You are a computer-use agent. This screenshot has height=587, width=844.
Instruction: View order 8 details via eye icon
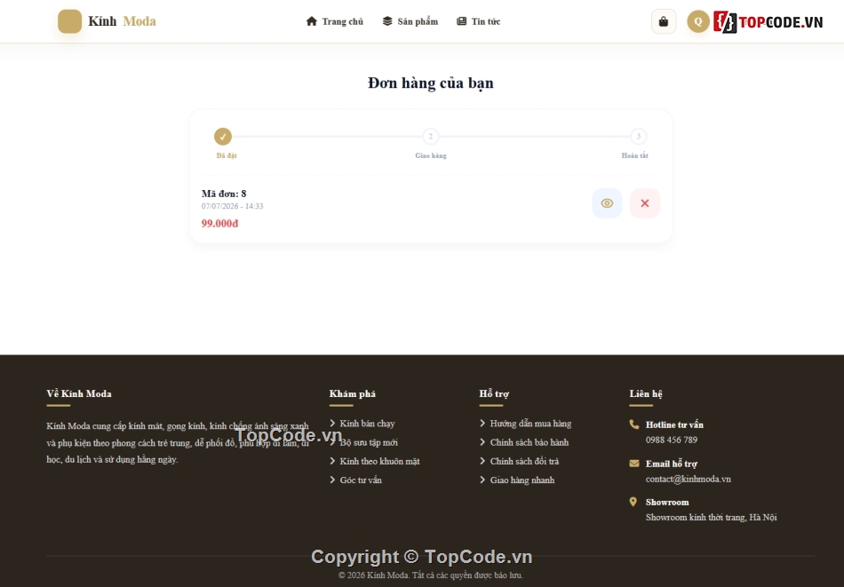tap(607, 203)
